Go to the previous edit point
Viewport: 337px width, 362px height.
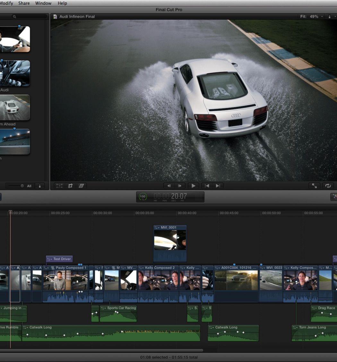207,186
